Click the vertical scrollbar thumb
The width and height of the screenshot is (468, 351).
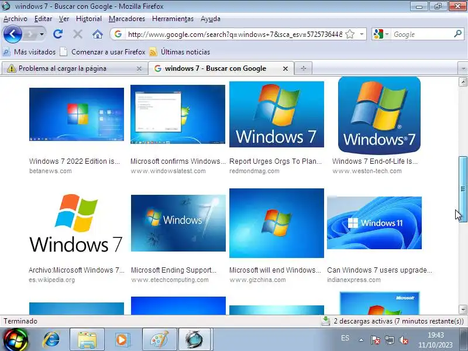tap(463, 189)
